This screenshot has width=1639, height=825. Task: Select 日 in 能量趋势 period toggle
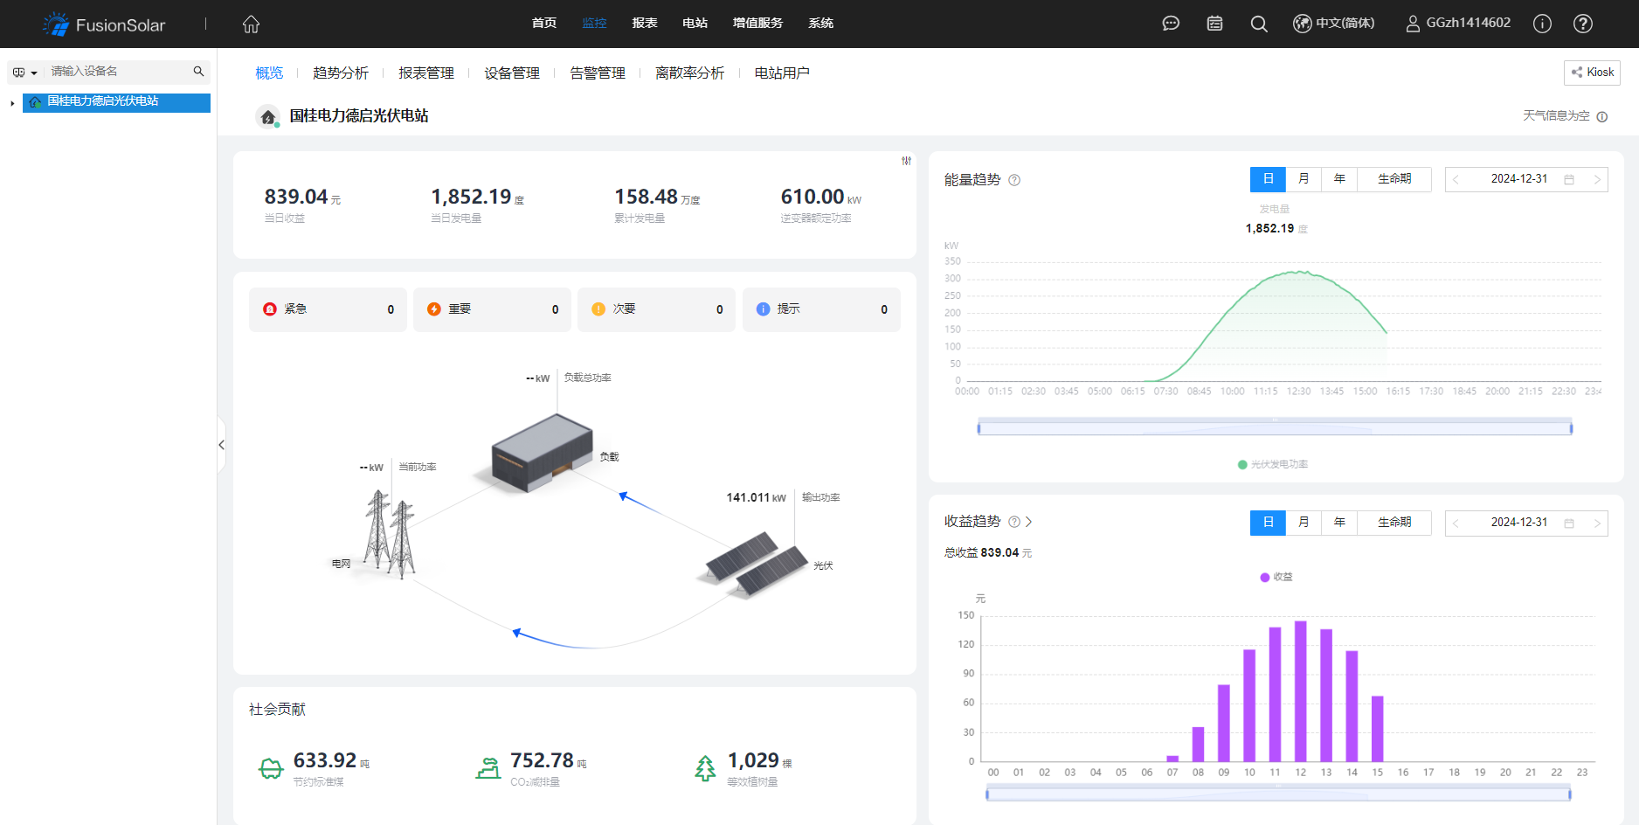point(1268,179)
